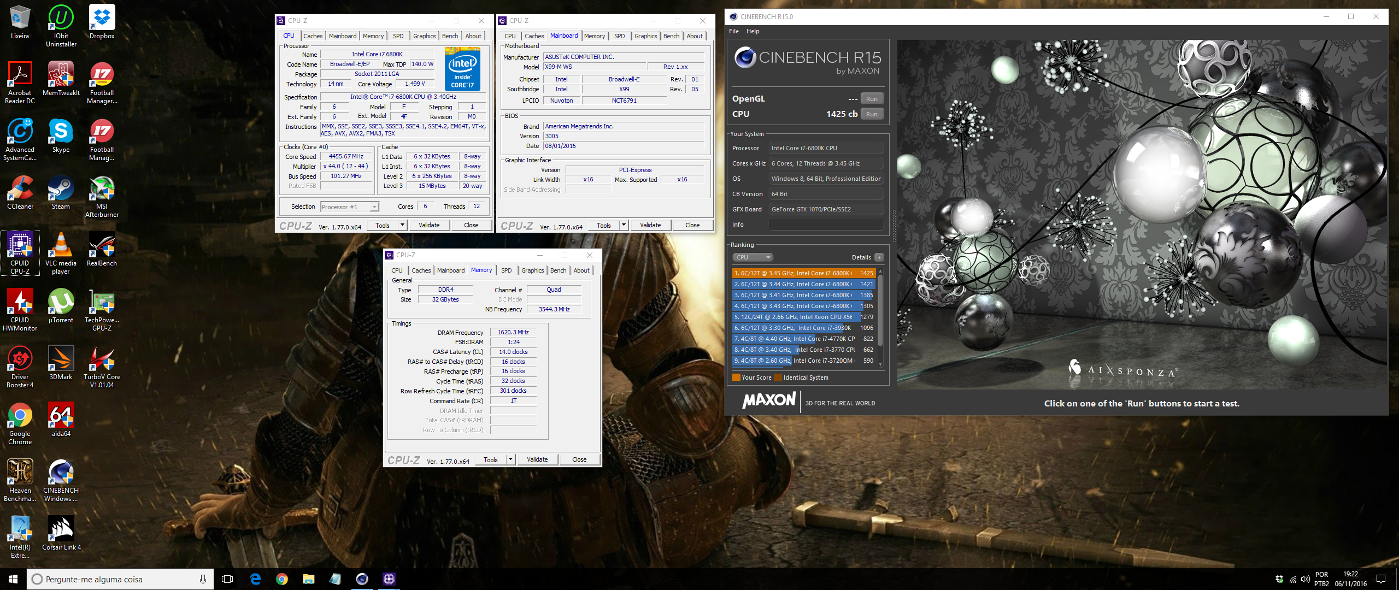Open Corsair Link 4 desktop icon
The height and width of the screenshot is (590, 1399).
pos(61,533)
